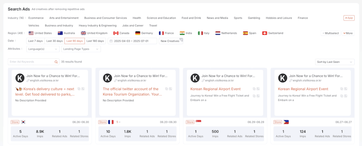Toggle the New Creatives filter
Image resolution: width=362 pixels, height=146 pixels.
pyautogui.click(x=171, y=41)
